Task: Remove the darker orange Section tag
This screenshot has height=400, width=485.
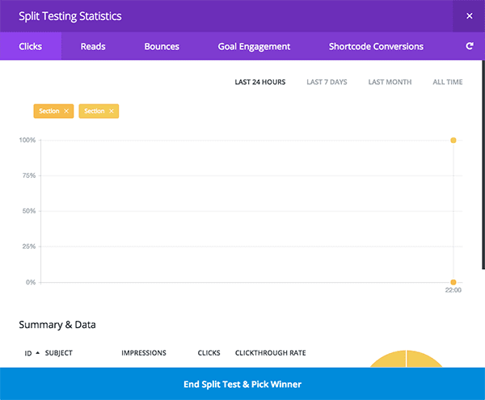Action: pos(66,111)
